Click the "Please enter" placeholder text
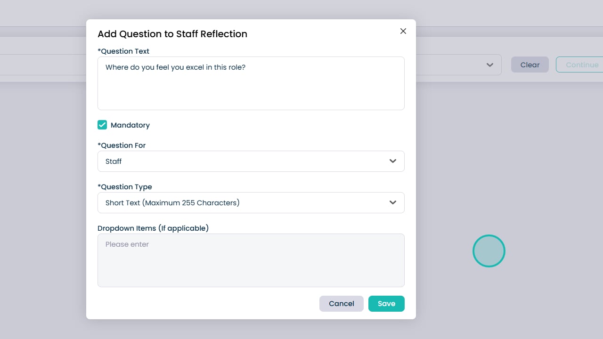This screenshot has height=339, width=603. coord(127,244)
